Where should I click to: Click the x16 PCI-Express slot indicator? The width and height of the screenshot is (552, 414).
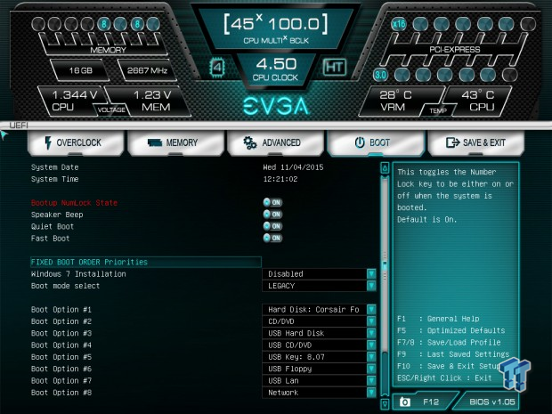point(399,24)
